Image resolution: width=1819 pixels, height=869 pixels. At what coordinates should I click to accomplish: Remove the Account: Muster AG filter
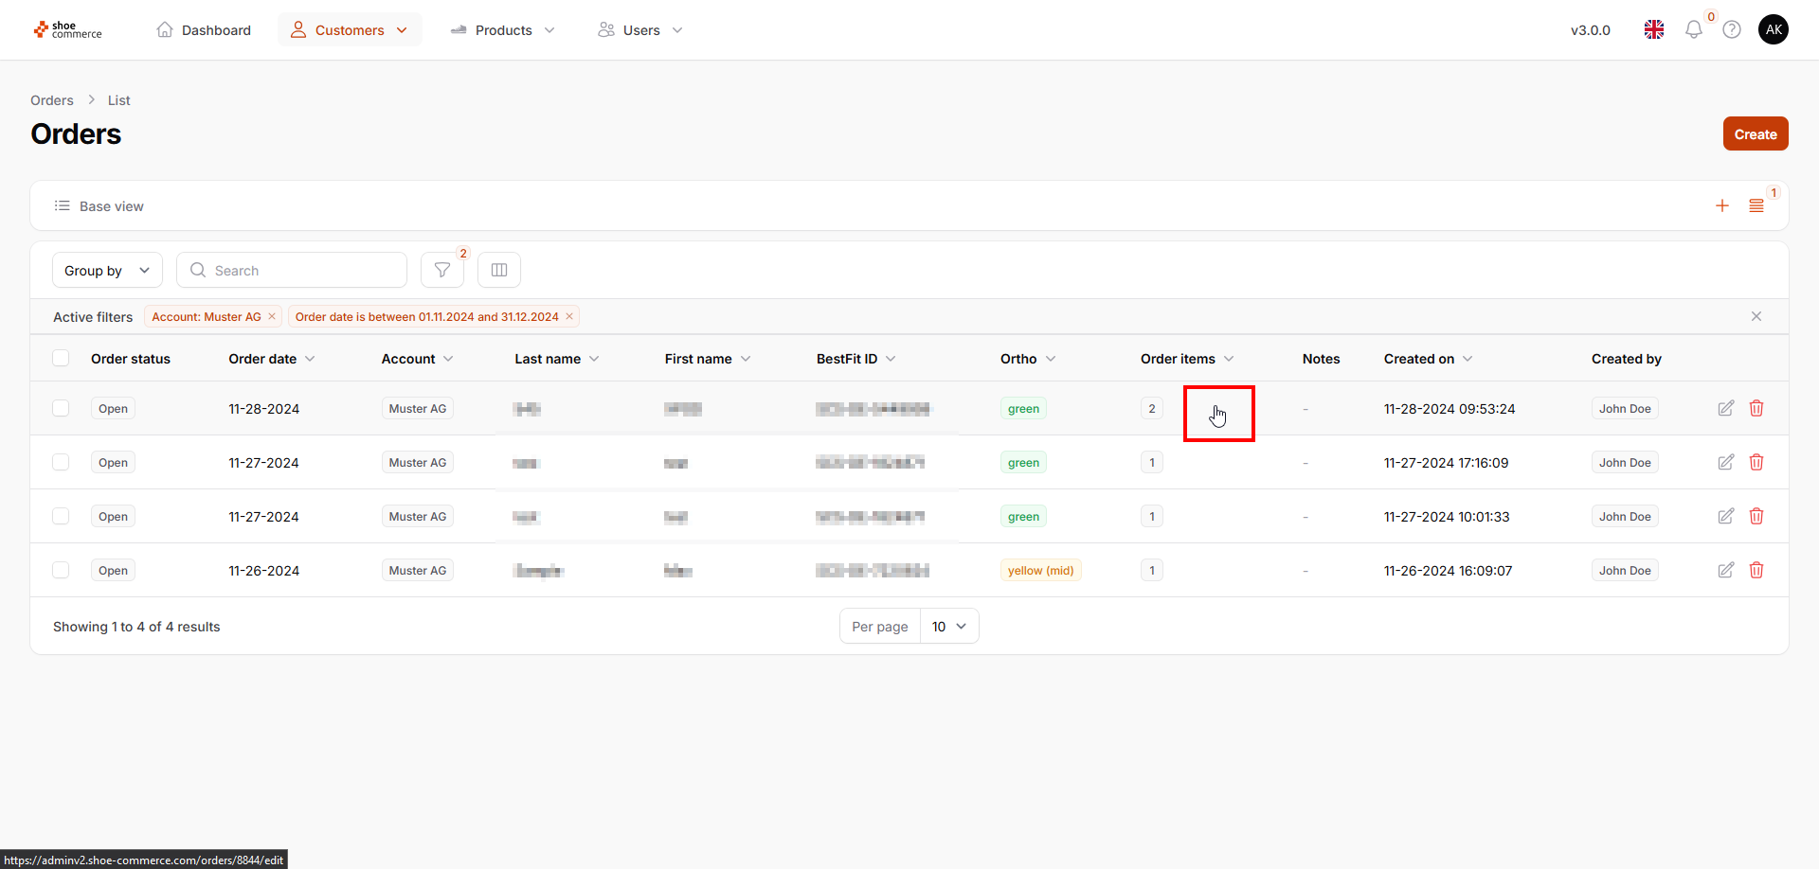click(x=272, y=317)
